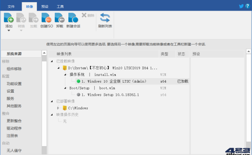
Task: Click the gray Windows Setup status dot
Action: pyautogui.click(x=78, y=95)
